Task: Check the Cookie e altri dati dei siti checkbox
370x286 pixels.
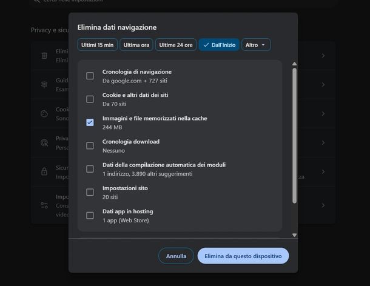Action: tap(90, 99)
